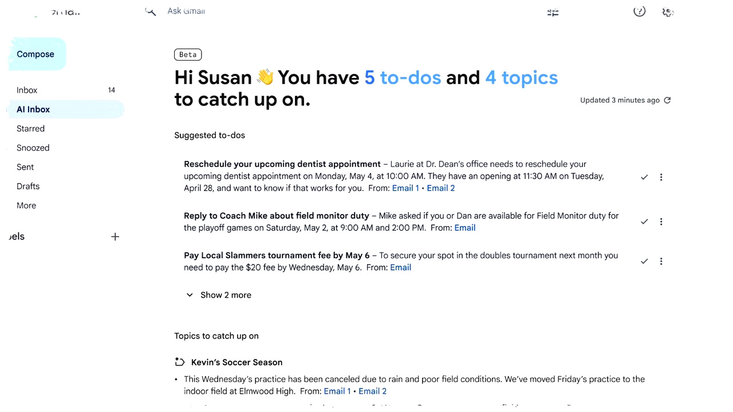Go to the Starred folder
This screenshot has width=733, height=412.
tap(30, 129)
